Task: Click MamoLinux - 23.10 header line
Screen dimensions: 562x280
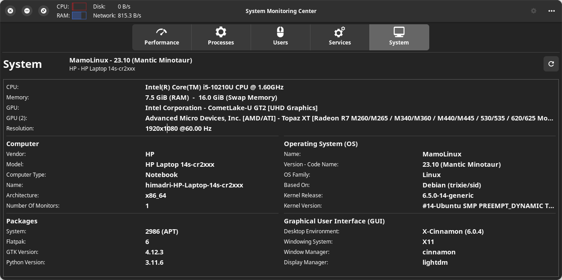Action: (x=130, y=60)
